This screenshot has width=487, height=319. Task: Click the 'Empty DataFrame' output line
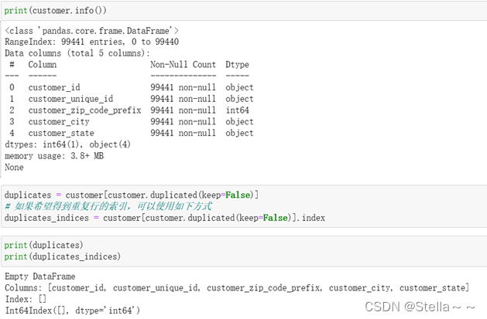[x=40, y=277]
